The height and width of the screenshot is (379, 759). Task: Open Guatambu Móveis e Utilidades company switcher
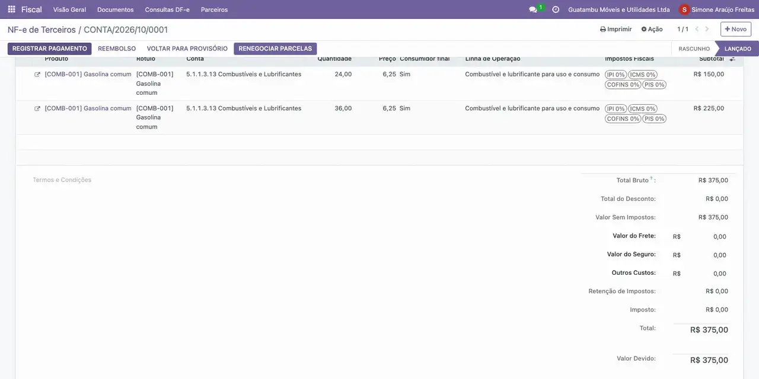618,9
